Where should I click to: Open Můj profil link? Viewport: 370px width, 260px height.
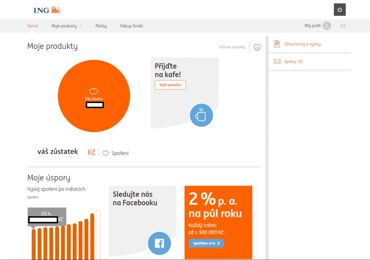click(x=313, y=26)
